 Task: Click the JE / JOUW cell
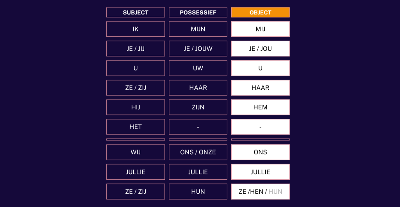pos(198,49)
